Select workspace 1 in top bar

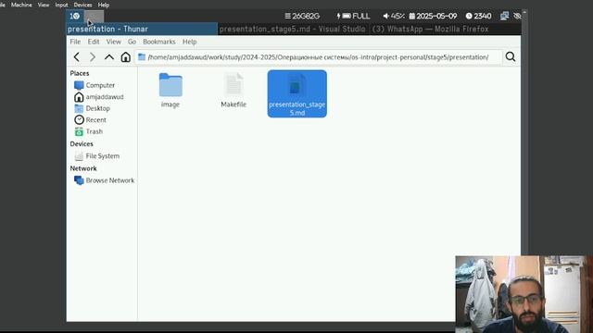(75, 16)
